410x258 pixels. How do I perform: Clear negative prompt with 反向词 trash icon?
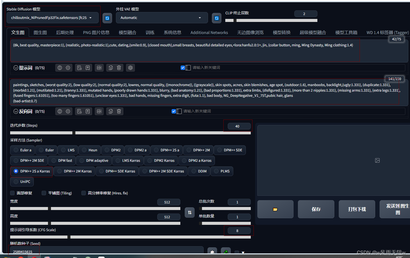[x=119, y=111]
